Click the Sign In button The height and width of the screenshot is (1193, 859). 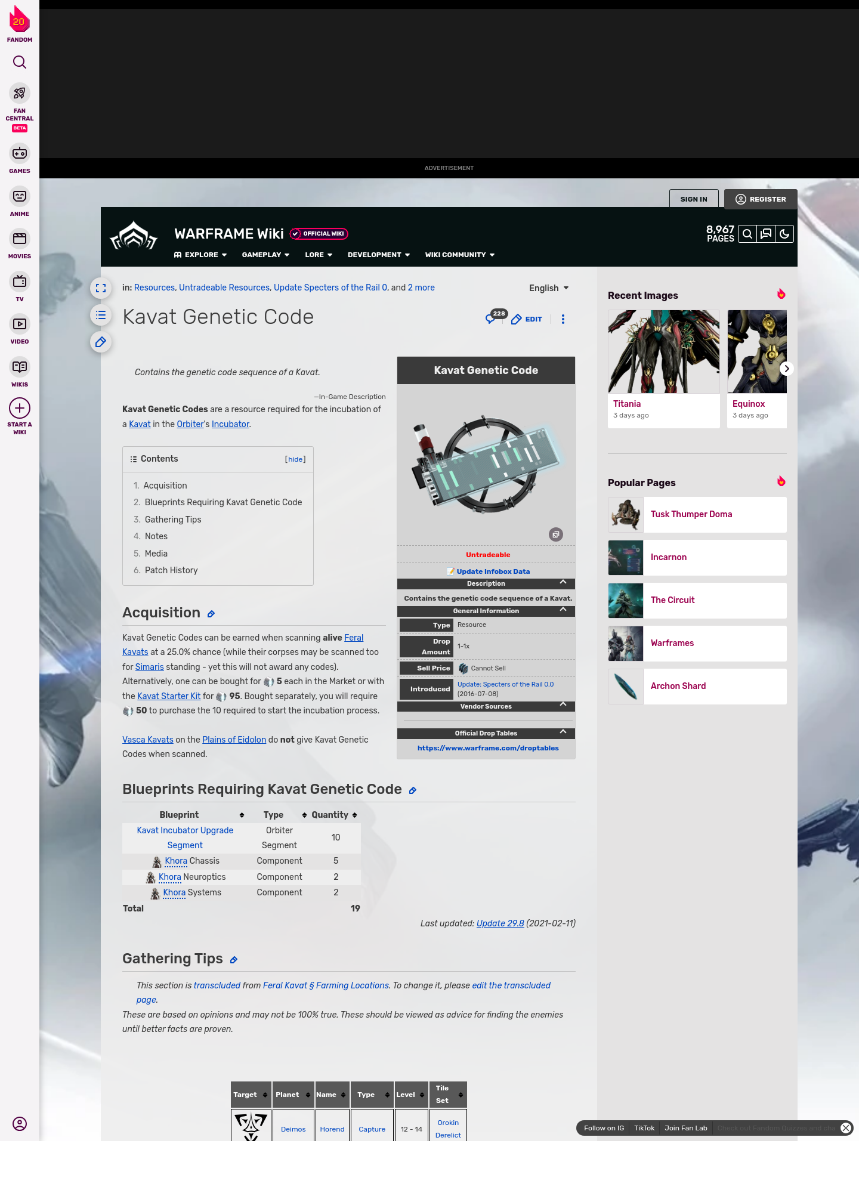click(693, 199)
